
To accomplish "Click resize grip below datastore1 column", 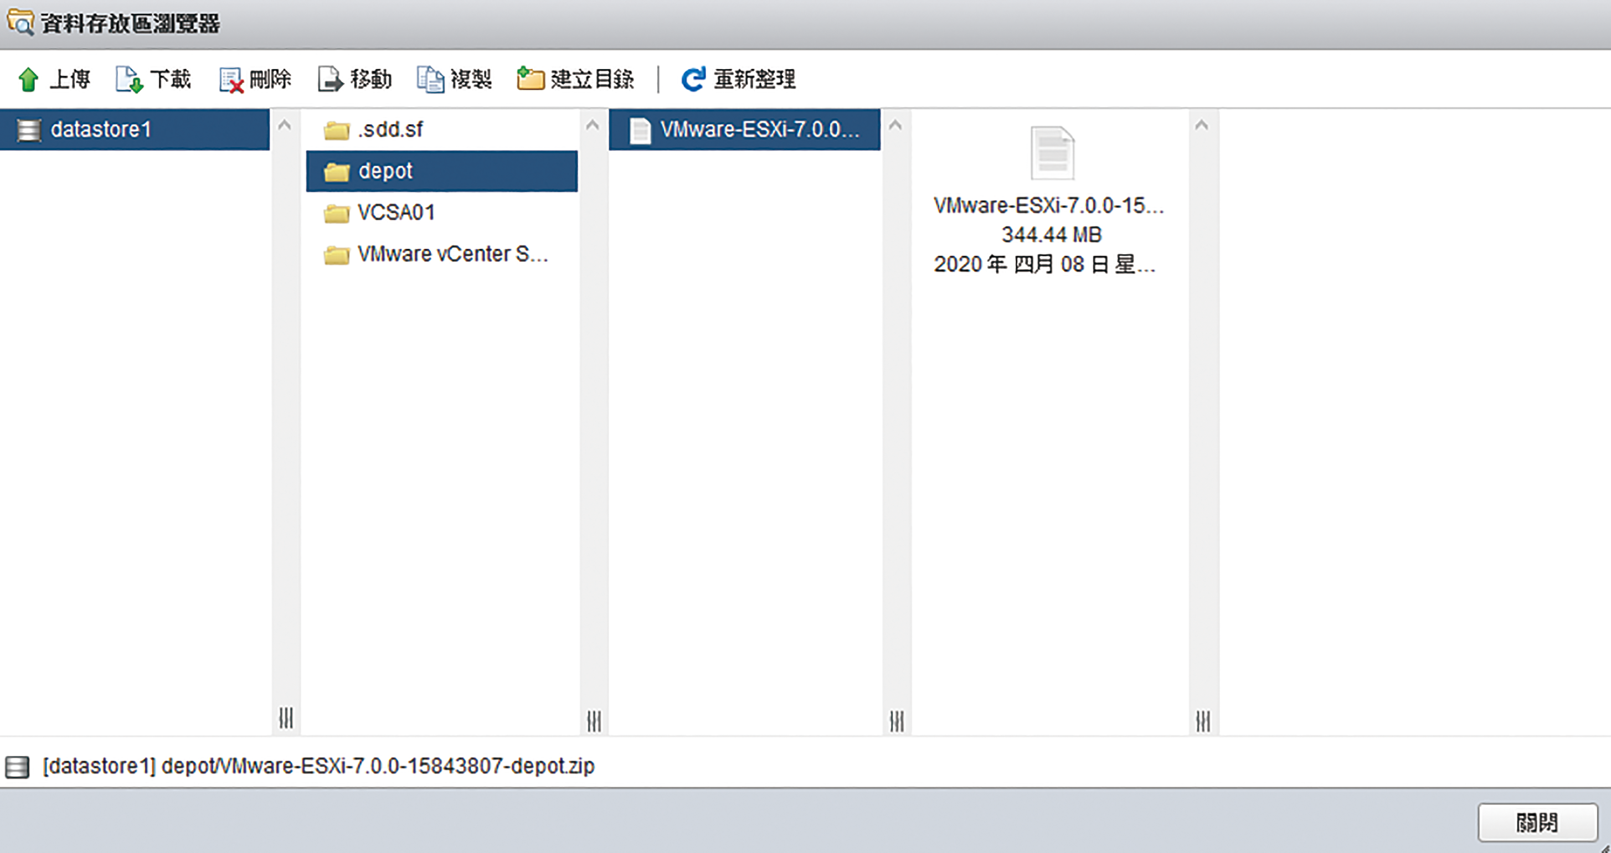I will coord(286,718).
